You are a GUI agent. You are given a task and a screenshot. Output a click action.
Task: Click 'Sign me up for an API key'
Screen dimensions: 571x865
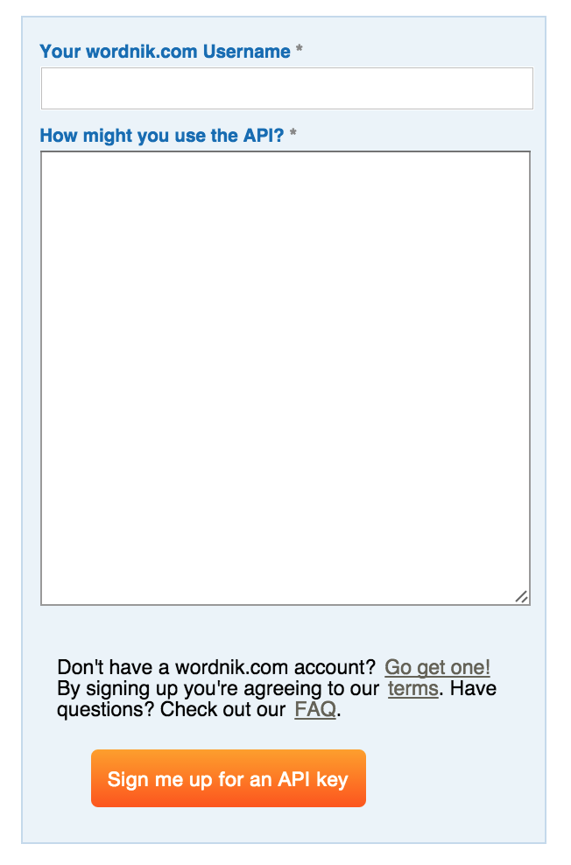pos(229,778)
